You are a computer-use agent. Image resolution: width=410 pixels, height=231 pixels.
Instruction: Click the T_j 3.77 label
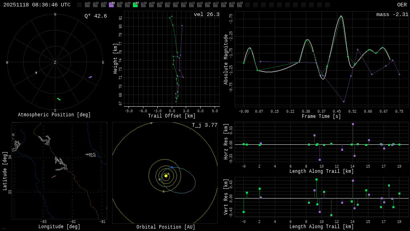point(204,125)
